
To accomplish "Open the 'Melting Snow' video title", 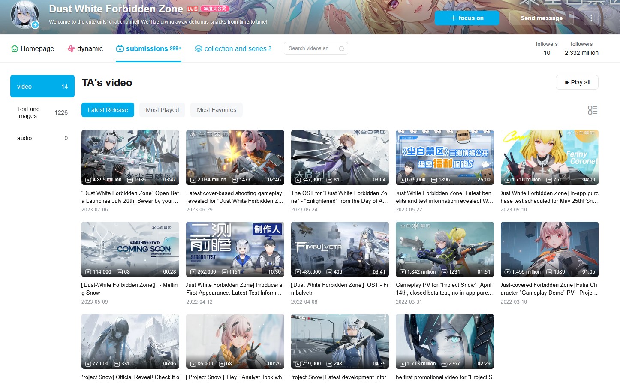I will [x=130, y=289].
